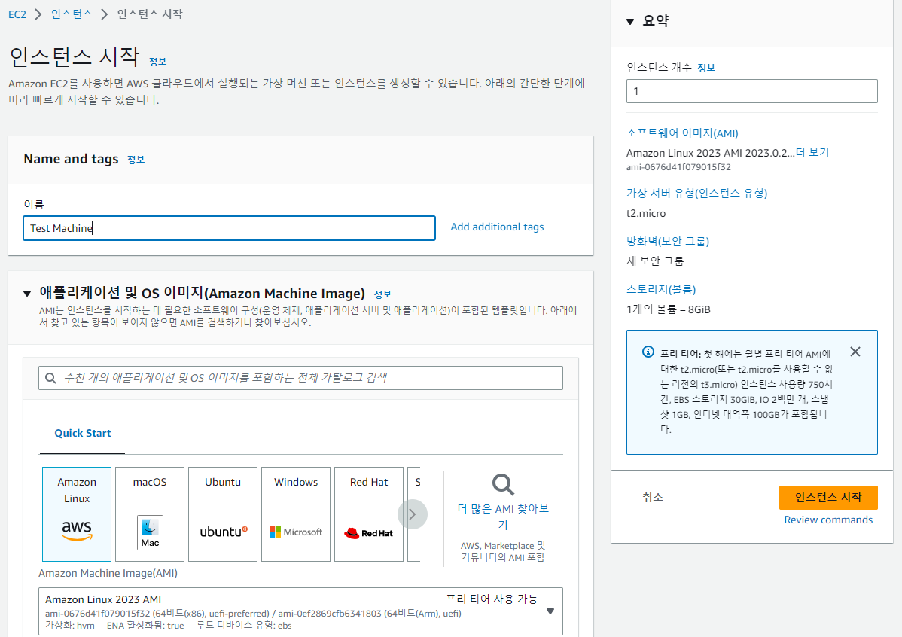Open the Amazon Linux 2023 AMI dropdown
The height and width of the screenshot is (637, 902).
(301, 611)
